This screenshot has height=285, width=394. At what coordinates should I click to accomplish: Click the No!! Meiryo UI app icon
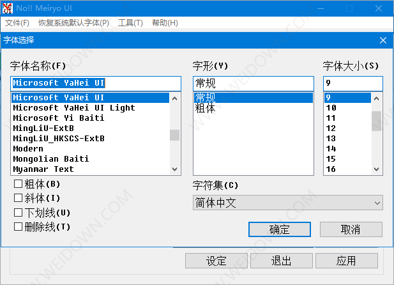point(7,8)
